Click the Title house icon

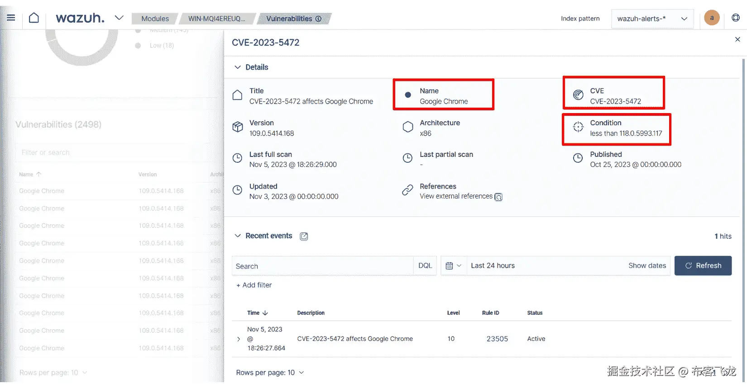tap(237, 95)
